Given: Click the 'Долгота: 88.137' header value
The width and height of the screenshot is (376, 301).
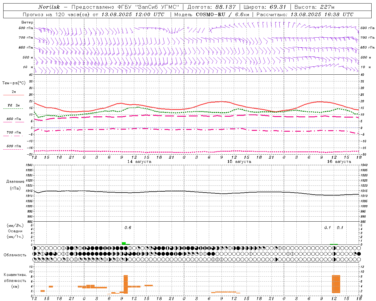Looking at the screenshot, I should [211, 7].
